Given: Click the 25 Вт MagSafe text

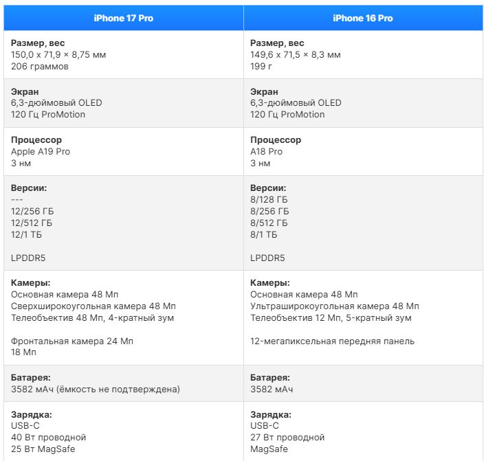Looking at the screenshot, I should tap(43, 449).
